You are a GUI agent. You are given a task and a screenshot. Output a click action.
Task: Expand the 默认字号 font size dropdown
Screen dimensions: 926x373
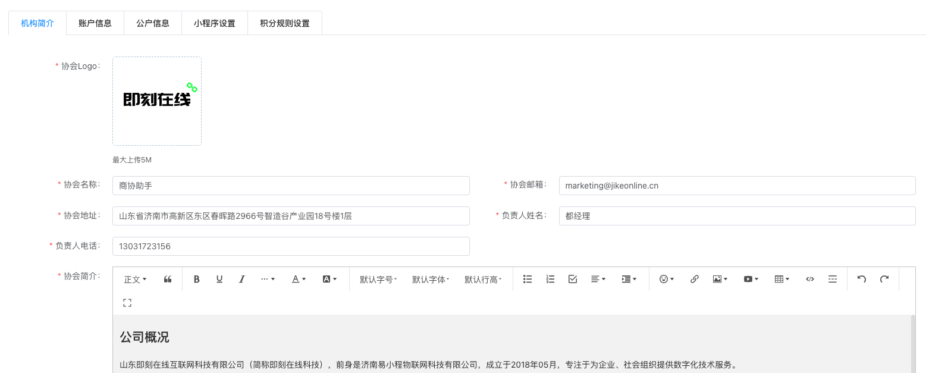click(378, 279)
